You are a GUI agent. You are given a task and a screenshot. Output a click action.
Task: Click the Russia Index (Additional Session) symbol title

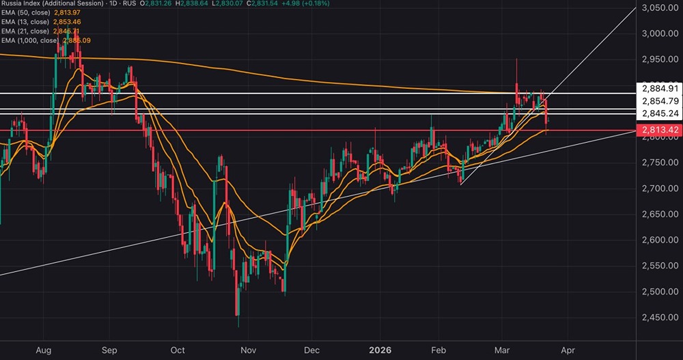pos(53,3)
